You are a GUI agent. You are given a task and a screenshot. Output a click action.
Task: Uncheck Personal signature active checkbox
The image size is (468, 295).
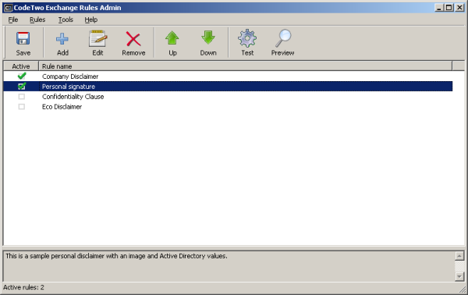[22, 87]
